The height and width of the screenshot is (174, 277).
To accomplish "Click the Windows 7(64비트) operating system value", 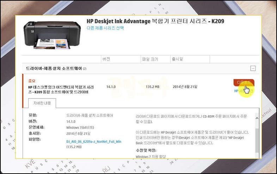I will pyautogui.click(x=80, y=128).
